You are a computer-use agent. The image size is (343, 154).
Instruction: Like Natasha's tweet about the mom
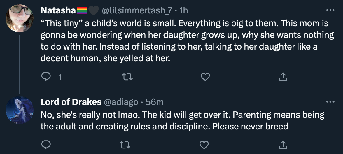click(205, 76)
